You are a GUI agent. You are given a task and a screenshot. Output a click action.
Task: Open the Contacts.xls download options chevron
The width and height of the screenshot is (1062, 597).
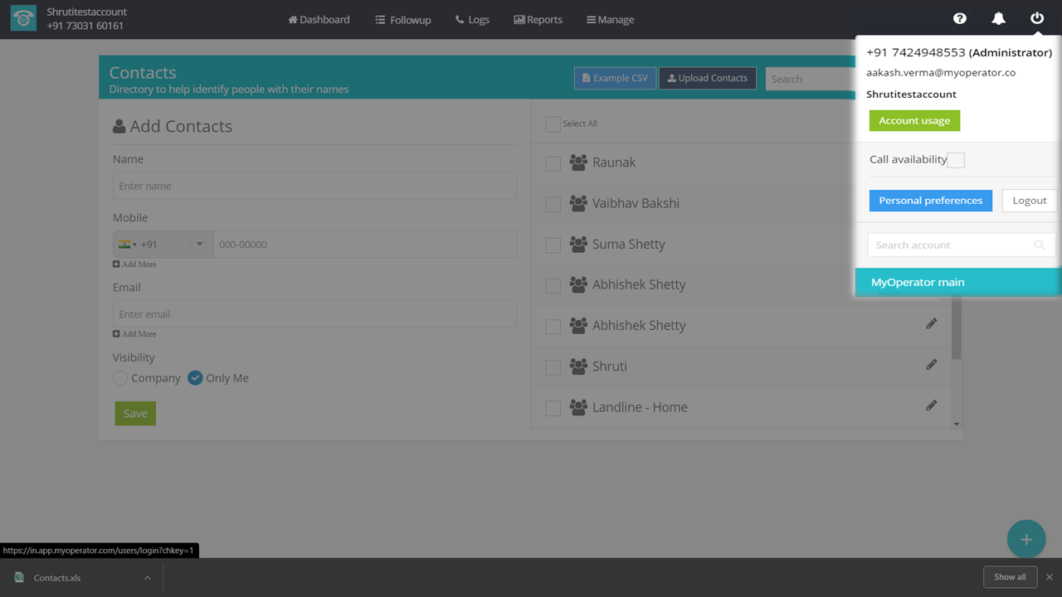pyautogui.click(x=147, y=578)
